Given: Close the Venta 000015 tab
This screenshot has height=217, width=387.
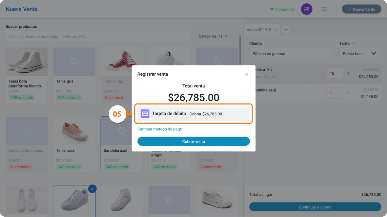Looking at the screenshot, I should click(x=275, y=29).
